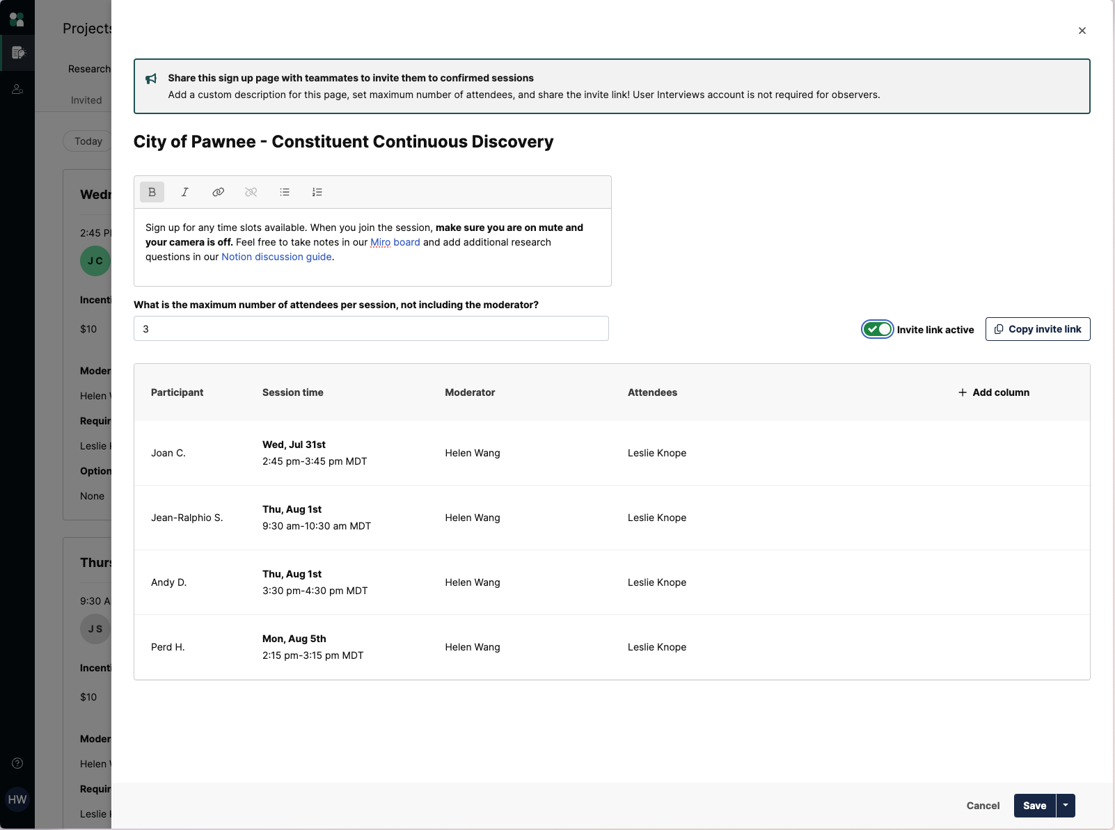The image size is (1115, 830).
Task: Open the HW user avatar menu
Action: [x=17, y=799]
